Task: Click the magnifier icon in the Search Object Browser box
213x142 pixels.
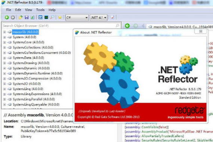Action: pyautogui.click(x=117, y=25)
